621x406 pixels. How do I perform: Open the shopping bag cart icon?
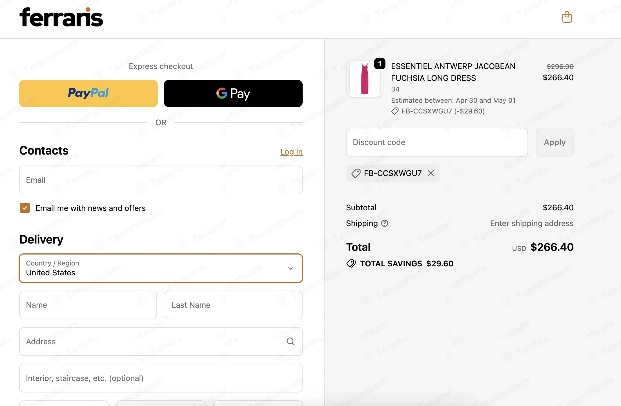pos(567,17)
